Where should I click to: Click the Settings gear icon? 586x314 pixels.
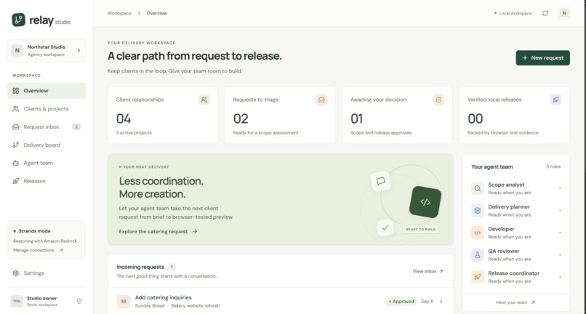click(x=16, y=273)
